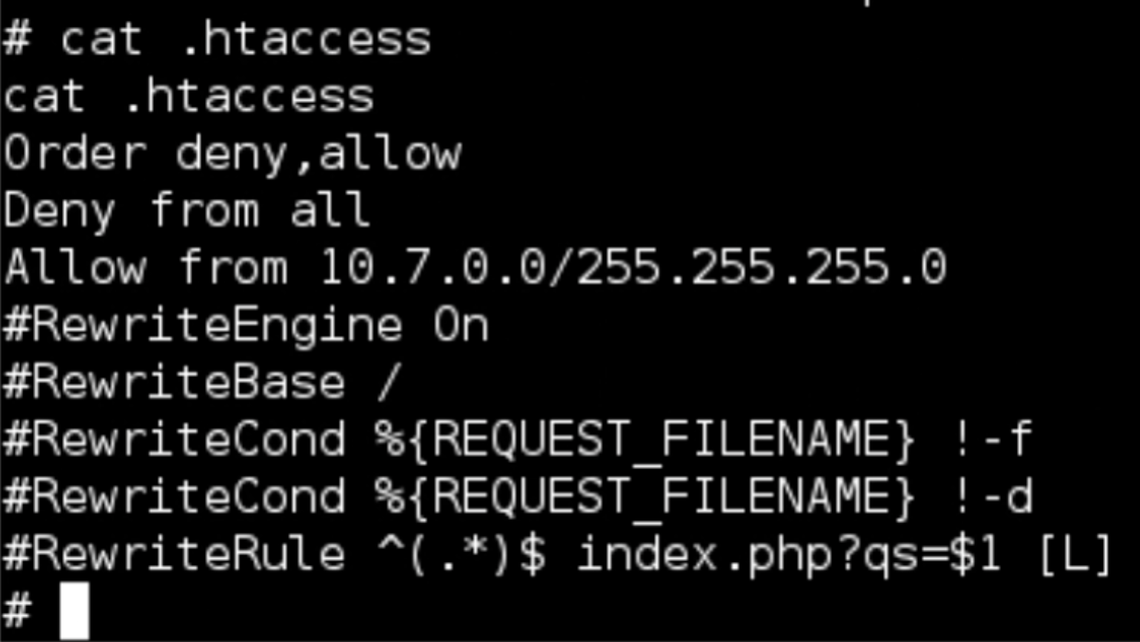Image resolution: width=1140 pixels, height=642 pixels.
Task: Click the terminal cursor block at the prompt
Action: tap(74, 611)
